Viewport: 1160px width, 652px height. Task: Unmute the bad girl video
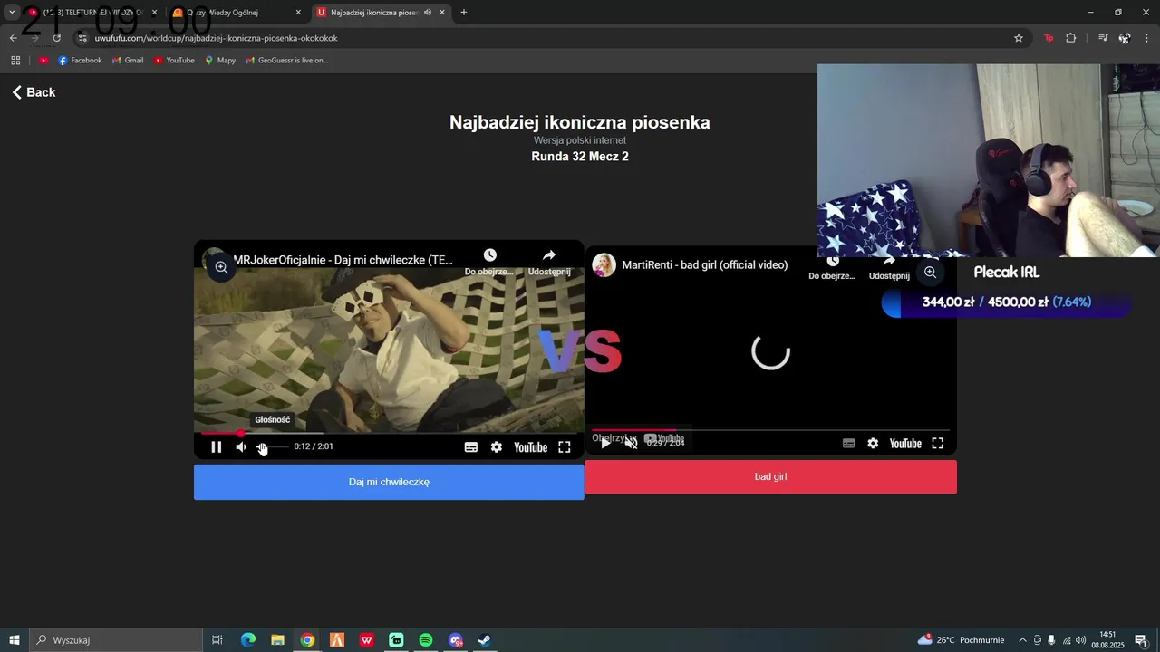point(631,443)
